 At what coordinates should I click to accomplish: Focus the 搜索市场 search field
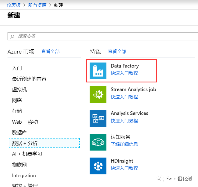(103, 36)
